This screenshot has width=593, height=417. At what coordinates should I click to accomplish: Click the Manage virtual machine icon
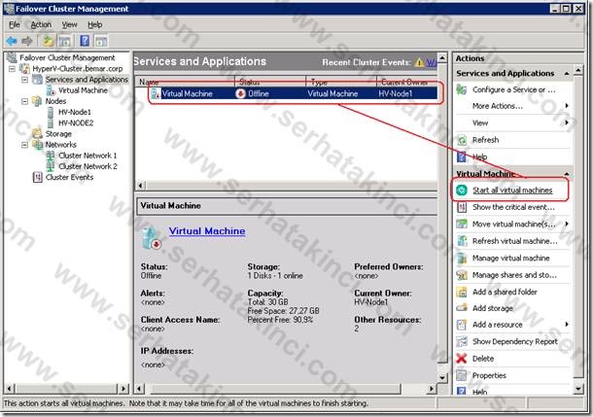click(462, 258)
